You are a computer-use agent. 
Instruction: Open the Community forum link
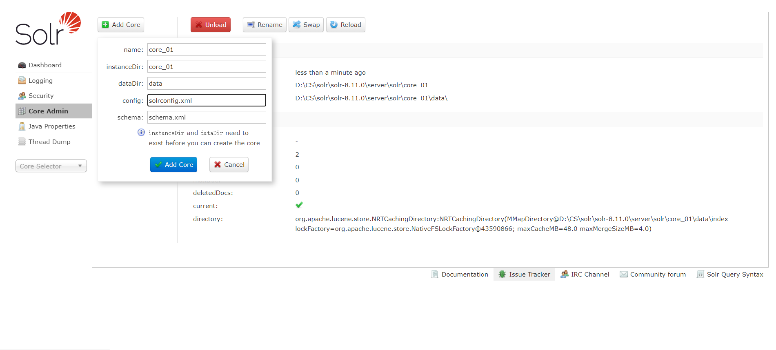point(653,274)
